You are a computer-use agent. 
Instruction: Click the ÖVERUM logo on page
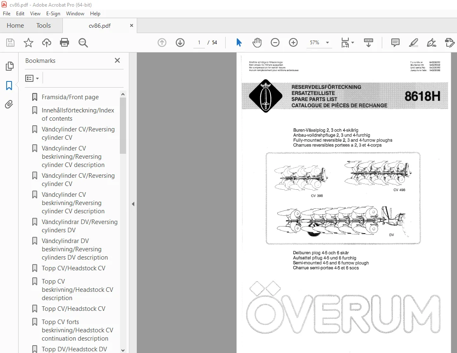(x=343, y=308)
